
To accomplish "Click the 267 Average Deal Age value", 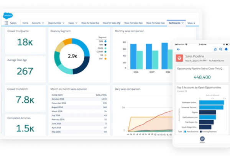I will 25,71.
